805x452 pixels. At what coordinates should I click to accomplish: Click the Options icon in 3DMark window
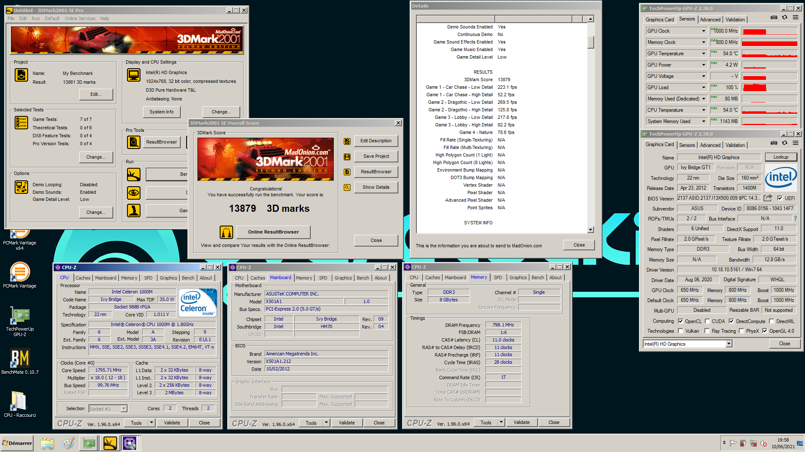click(21, 187)
